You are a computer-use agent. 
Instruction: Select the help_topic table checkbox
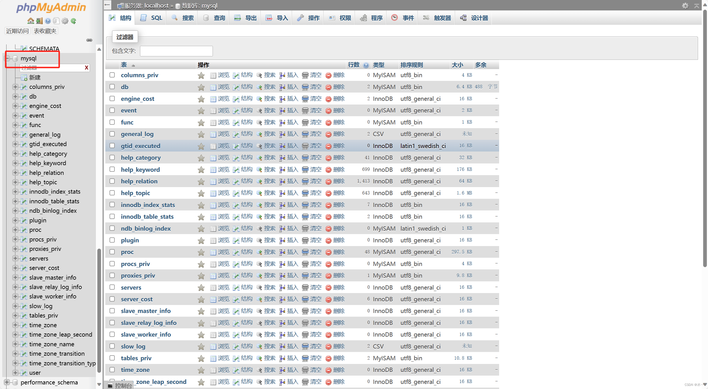pyautogui.click(x=112, y=193)
